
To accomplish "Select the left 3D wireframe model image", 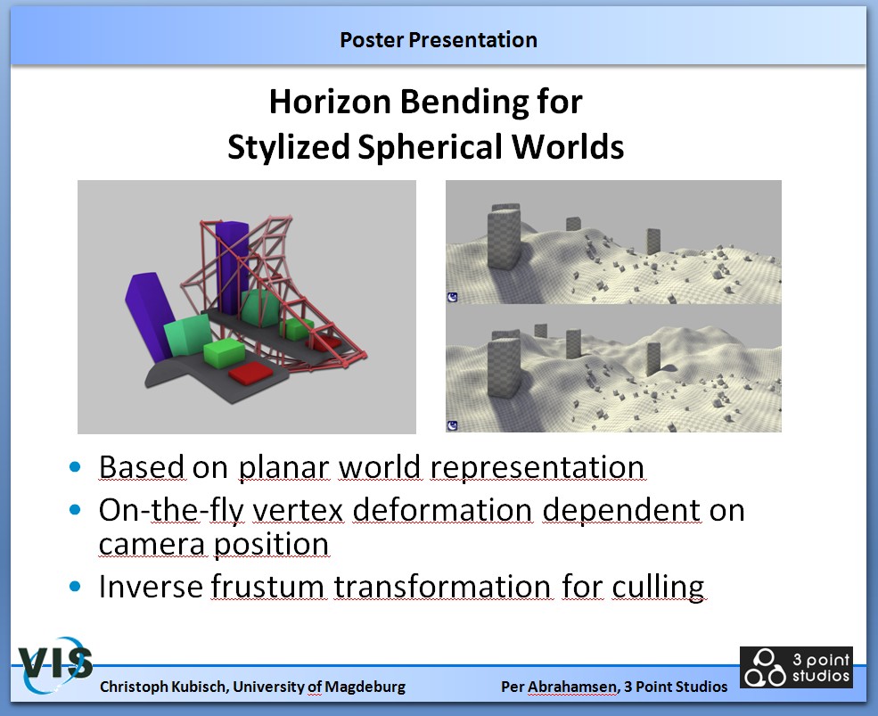I will coord(246,307).
